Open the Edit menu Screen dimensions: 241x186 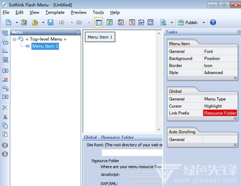19,12
